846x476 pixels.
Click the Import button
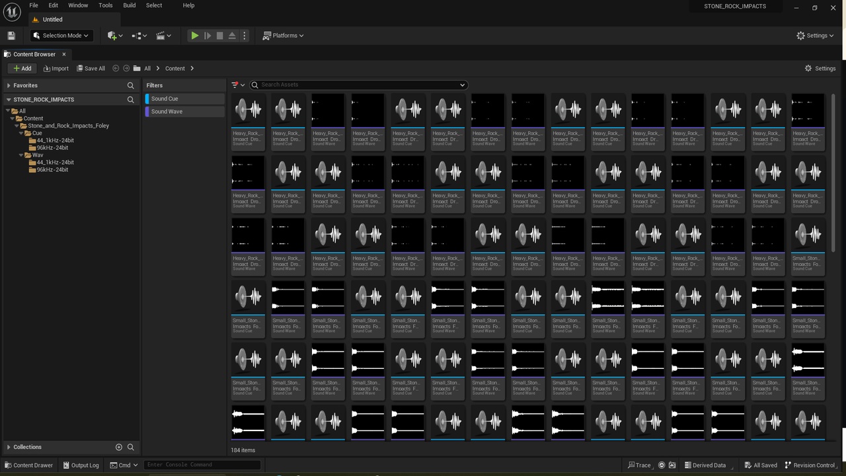click(56, 68)
